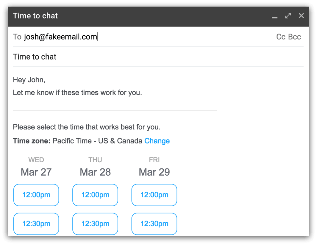
Task: Add Cc recipients
Action: 281,37
